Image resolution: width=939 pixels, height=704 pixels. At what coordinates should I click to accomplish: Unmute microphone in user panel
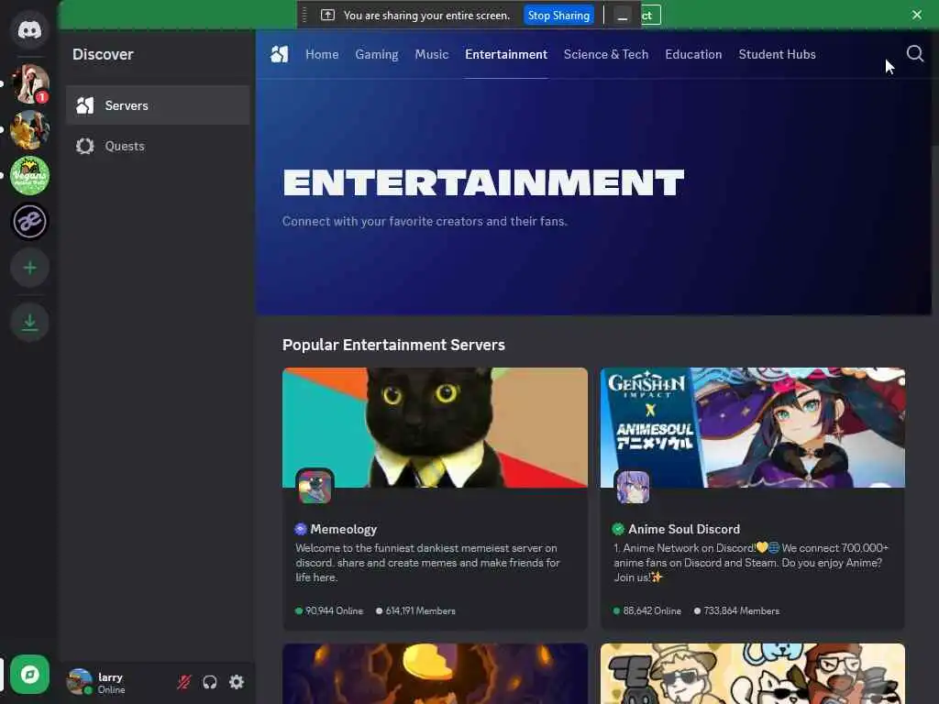click(183, 682)
